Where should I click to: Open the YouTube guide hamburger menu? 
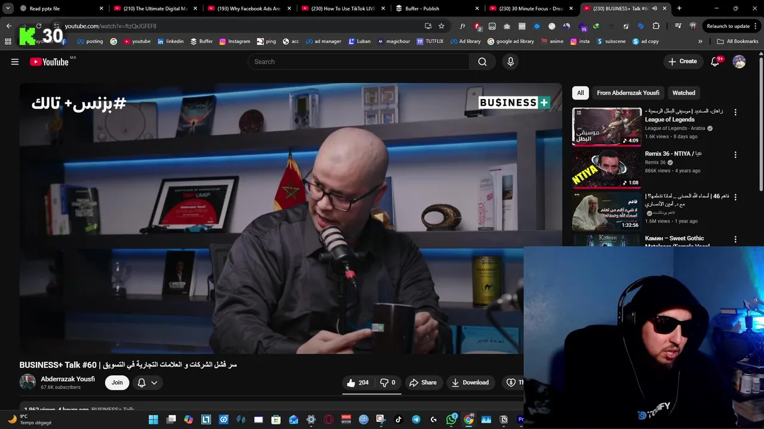(15, 61)
